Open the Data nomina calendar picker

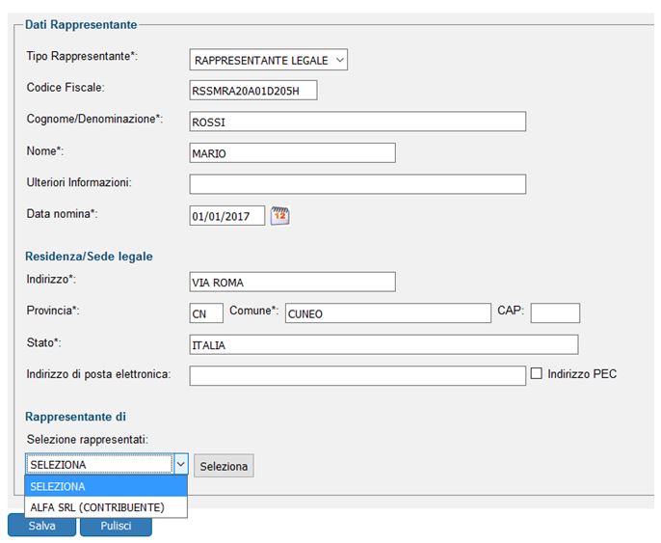279,216
